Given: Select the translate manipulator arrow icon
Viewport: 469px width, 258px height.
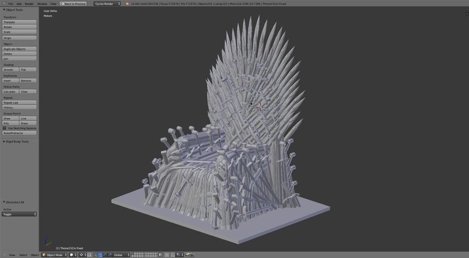Looking at the screenshot, I should coord(100,255).
